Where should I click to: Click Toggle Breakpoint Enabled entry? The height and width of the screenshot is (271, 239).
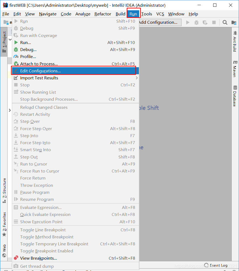coord(75,251)
